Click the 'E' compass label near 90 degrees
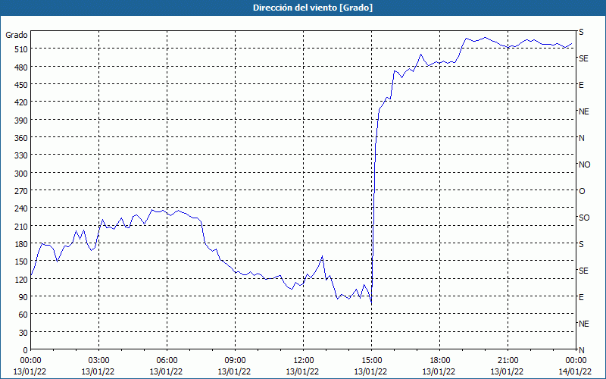The height and width of the screenshot is (379, 606). (x=581, y=297)
